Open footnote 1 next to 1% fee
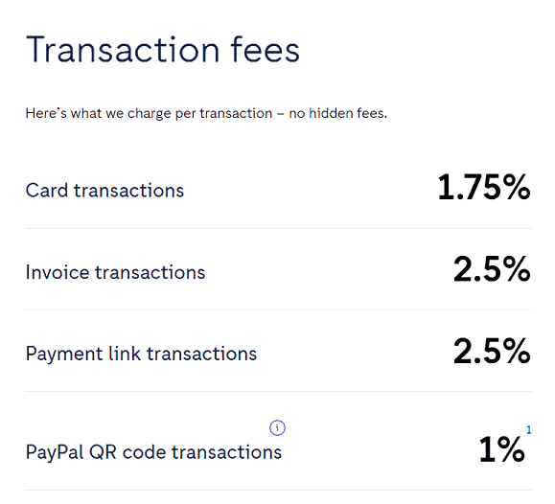This screenshot has height=504, width=555. [529, 429]
